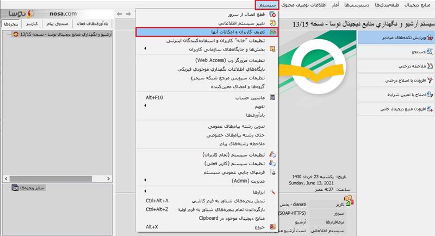Click the system settings (all users) icon
Screen dimensions: 435x236
272,154
